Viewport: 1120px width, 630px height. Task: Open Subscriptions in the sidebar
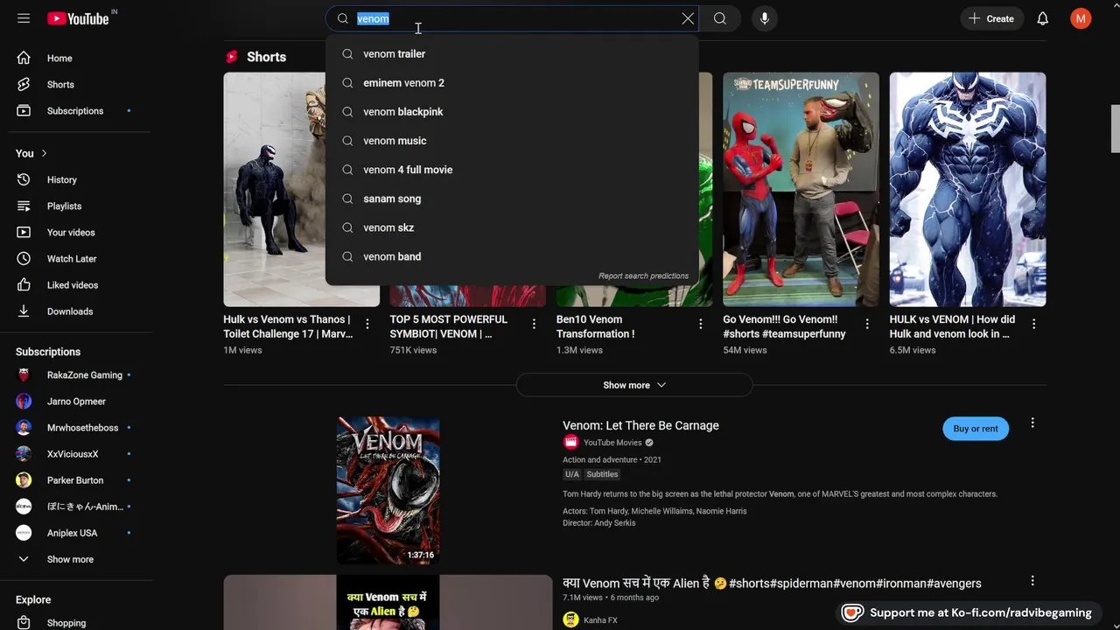pyautogui.click(x=77, y=111)
